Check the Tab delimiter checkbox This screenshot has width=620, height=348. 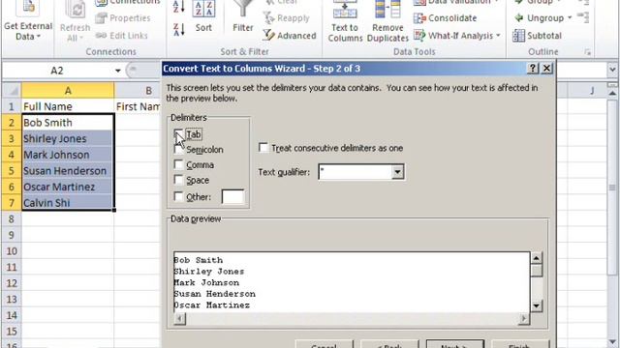pyautogui.click(x=178, y=134)
